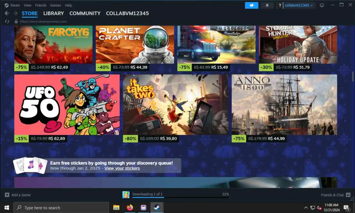Image resolution: width=355 pixels, height=213 pixels.
Task: Click the It Takes Two -80% badge
Action: 130,138
